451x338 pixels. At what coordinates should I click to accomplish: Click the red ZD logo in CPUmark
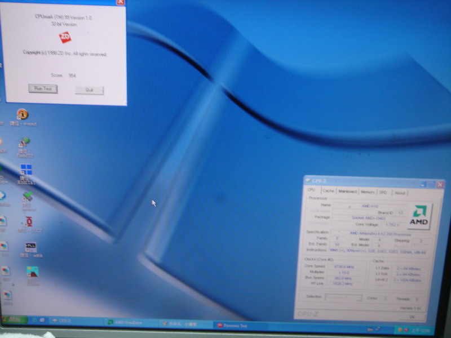point(65,37)
